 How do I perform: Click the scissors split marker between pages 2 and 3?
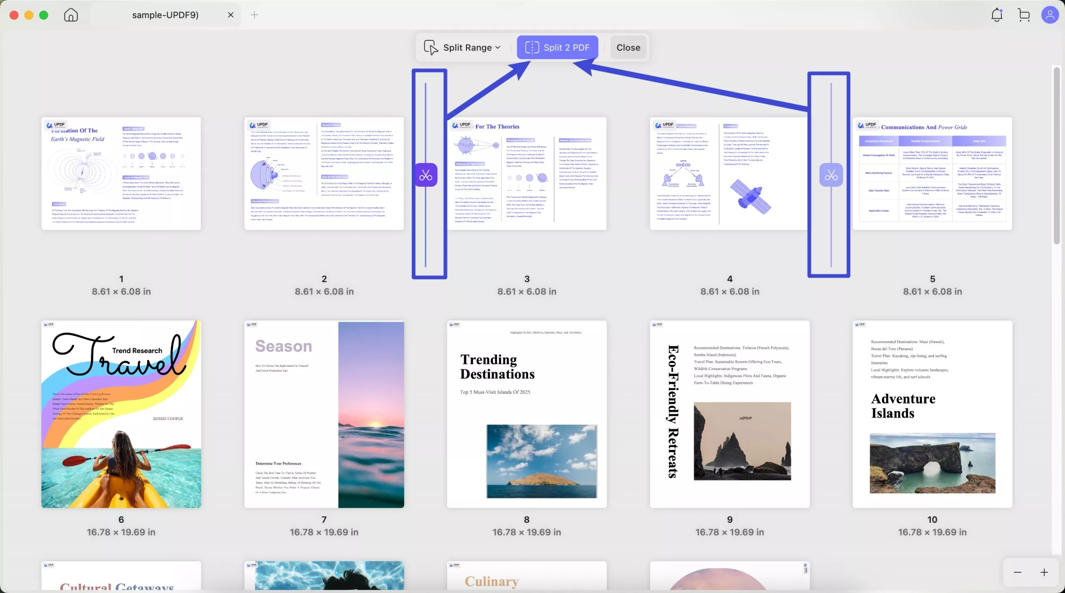pyautogui.click(x=426, y=175)
